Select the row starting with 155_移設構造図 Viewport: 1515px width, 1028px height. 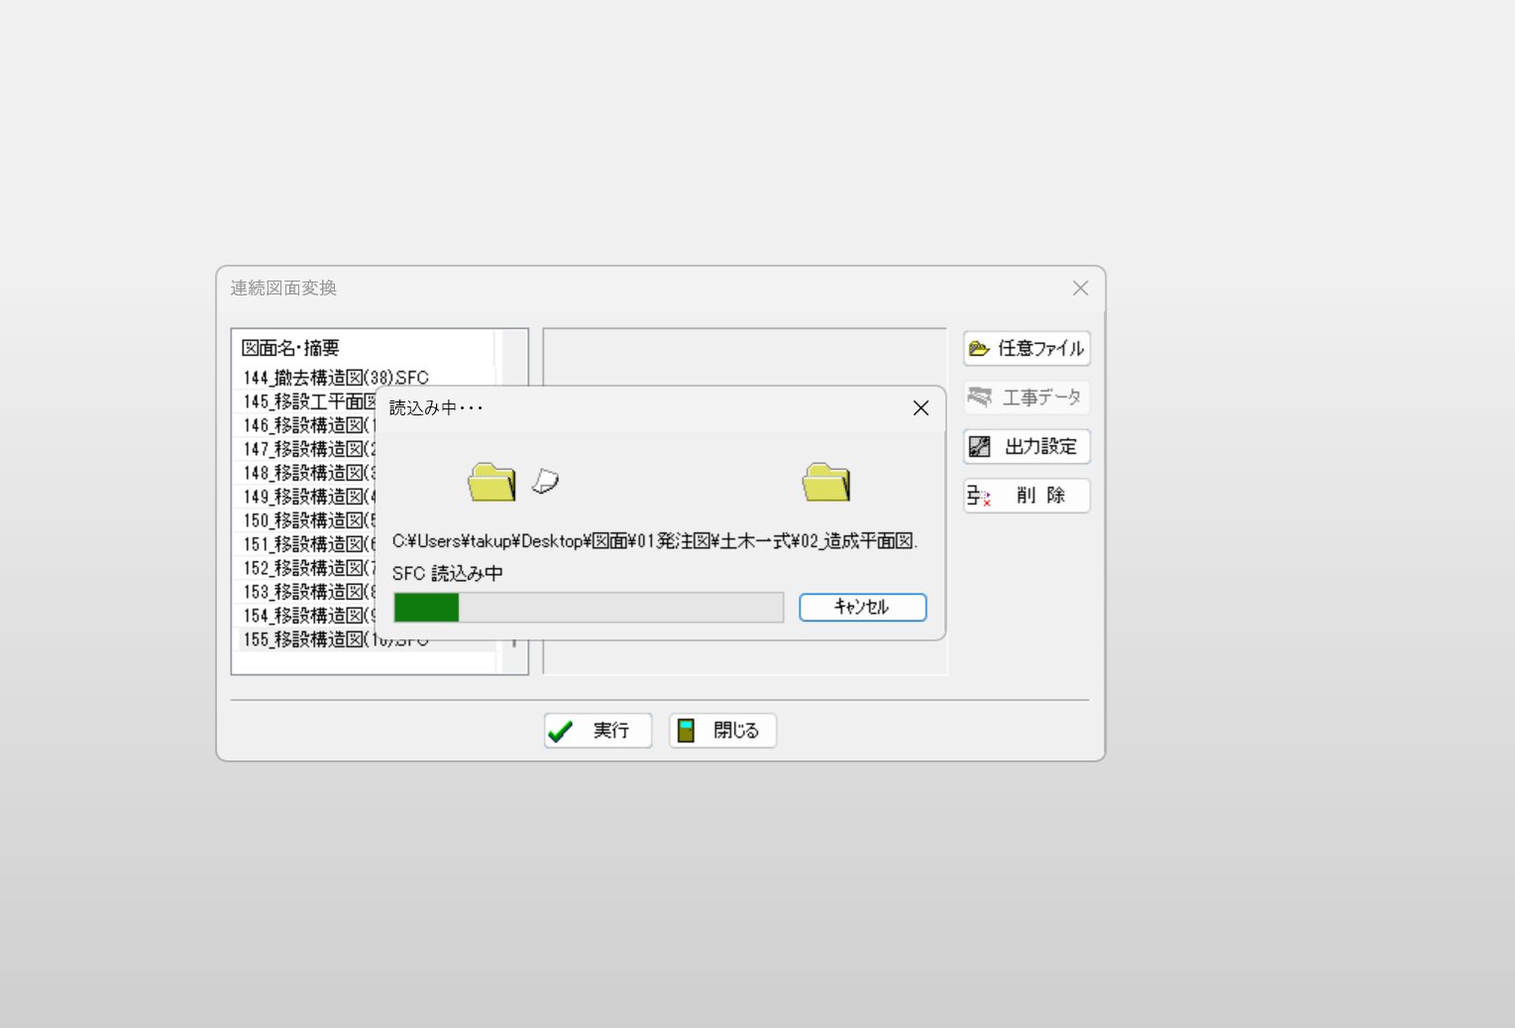coord(307,639)
